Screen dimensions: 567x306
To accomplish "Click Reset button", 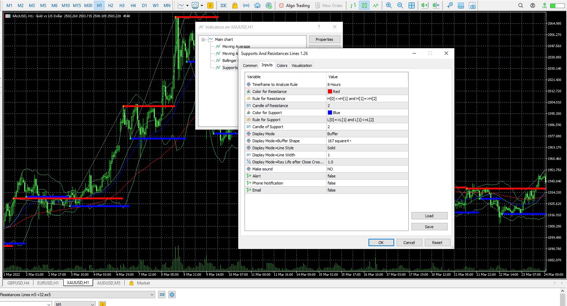I will pos(437,243).
